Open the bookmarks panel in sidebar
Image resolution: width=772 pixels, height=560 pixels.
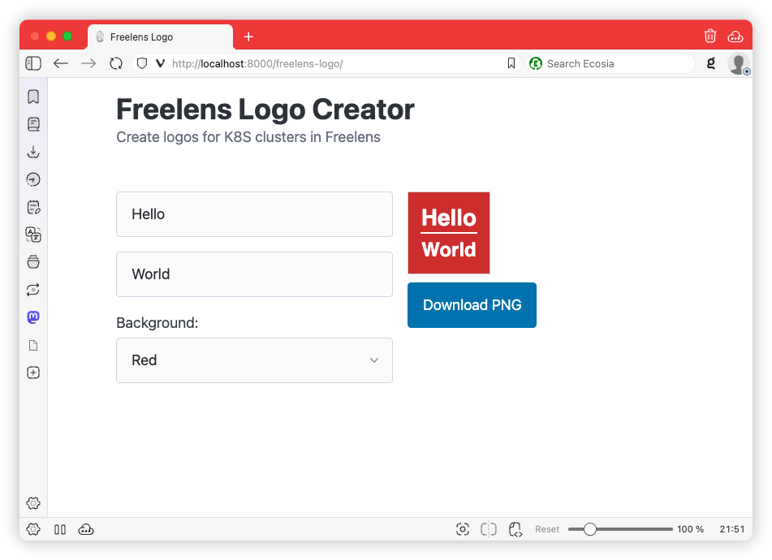[33, 97]
